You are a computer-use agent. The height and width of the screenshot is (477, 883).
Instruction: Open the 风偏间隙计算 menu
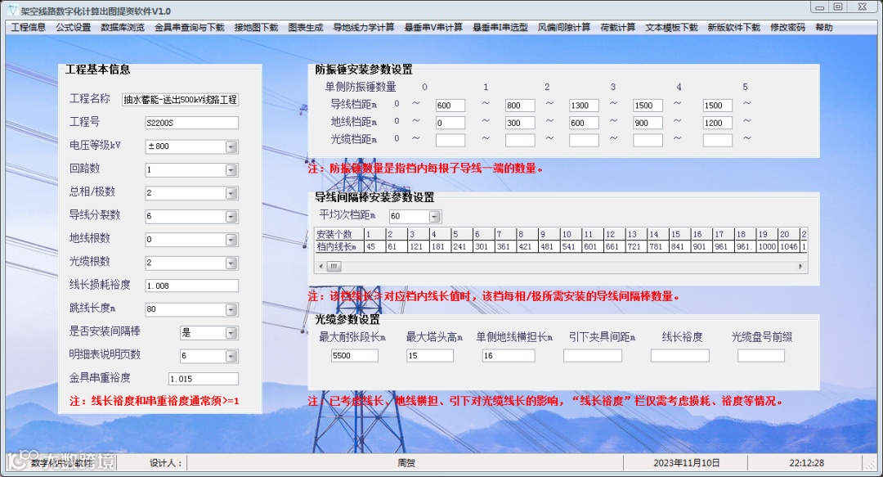(563, 27)
